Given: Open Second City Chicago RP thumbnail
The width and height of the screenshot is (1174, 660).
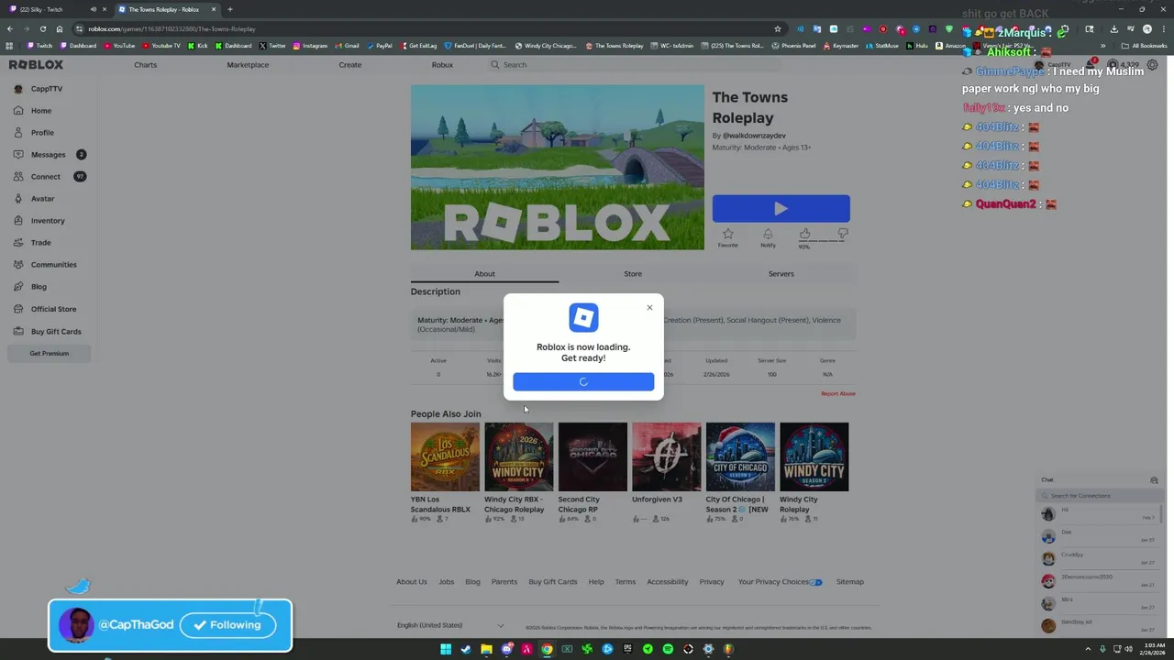Looking at the screenshot, I should (x=593, y=456).
